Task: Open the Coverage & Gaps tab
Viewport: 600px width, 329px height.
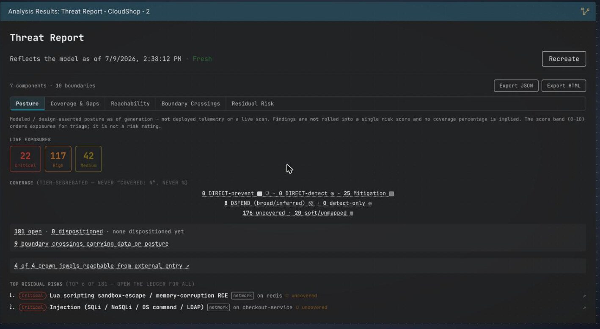Action: 74,104
